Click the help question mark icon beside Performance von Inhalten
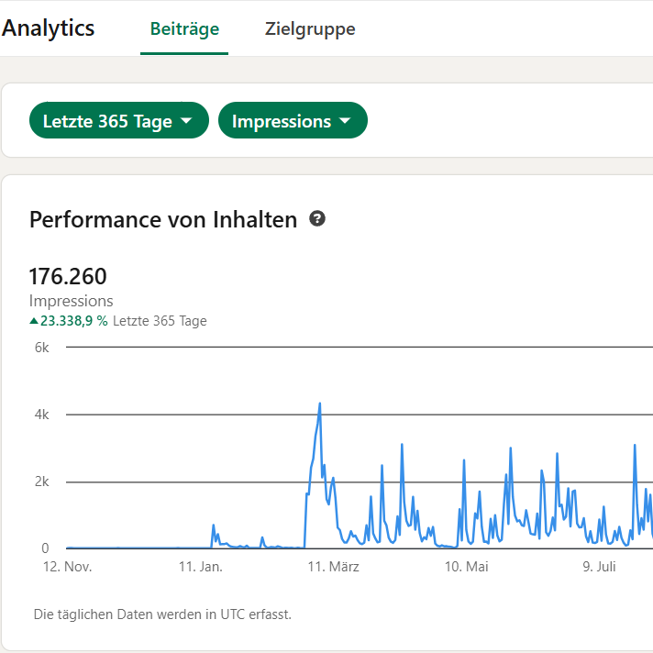 [317, 218]
